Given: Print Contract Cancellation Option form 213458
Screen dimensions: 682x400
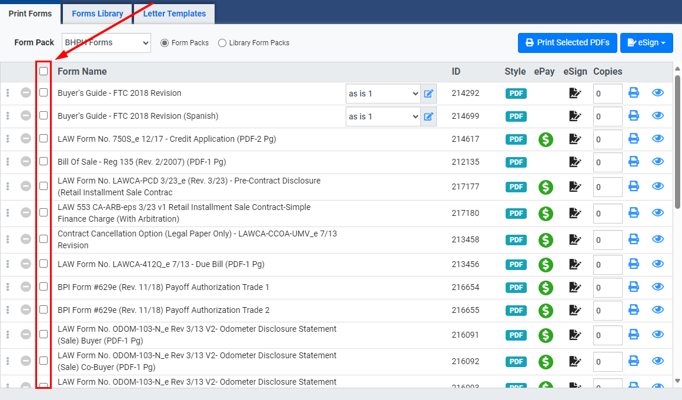Looking at the screenshot, I should click(x=634, y=239).
